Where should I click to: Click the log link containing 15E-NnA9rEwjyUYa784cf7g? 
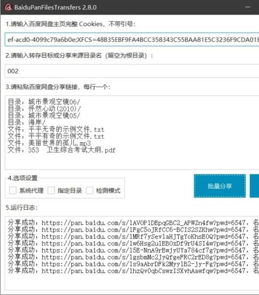144,250
